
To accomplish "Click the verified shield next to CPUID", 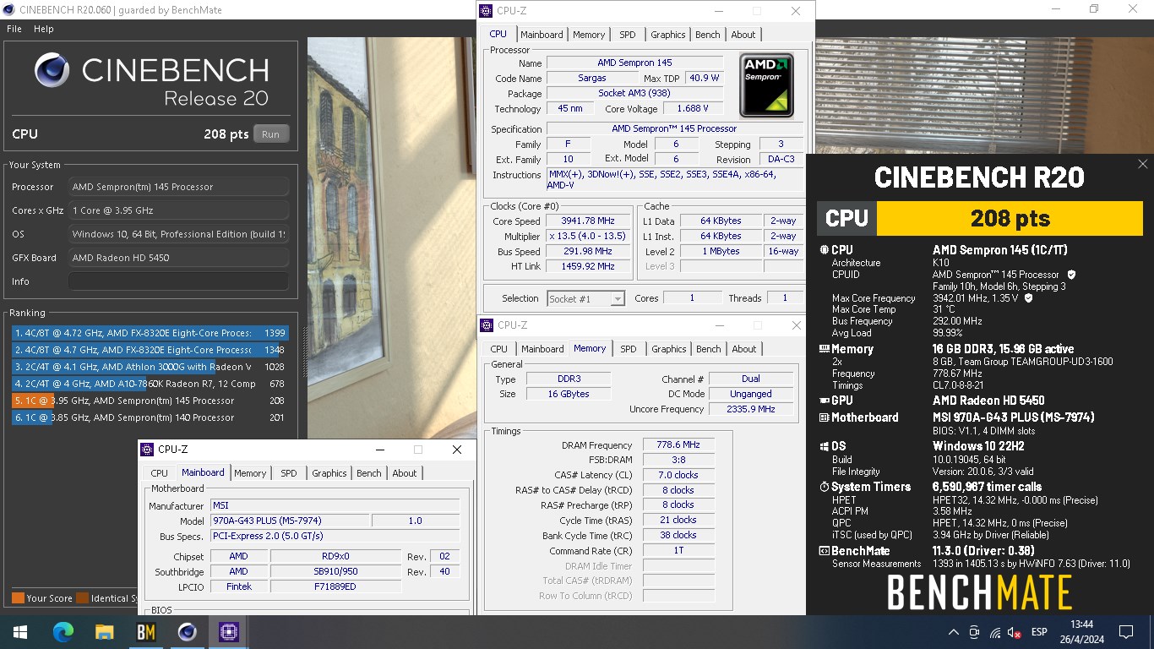I will (1071, 275).
